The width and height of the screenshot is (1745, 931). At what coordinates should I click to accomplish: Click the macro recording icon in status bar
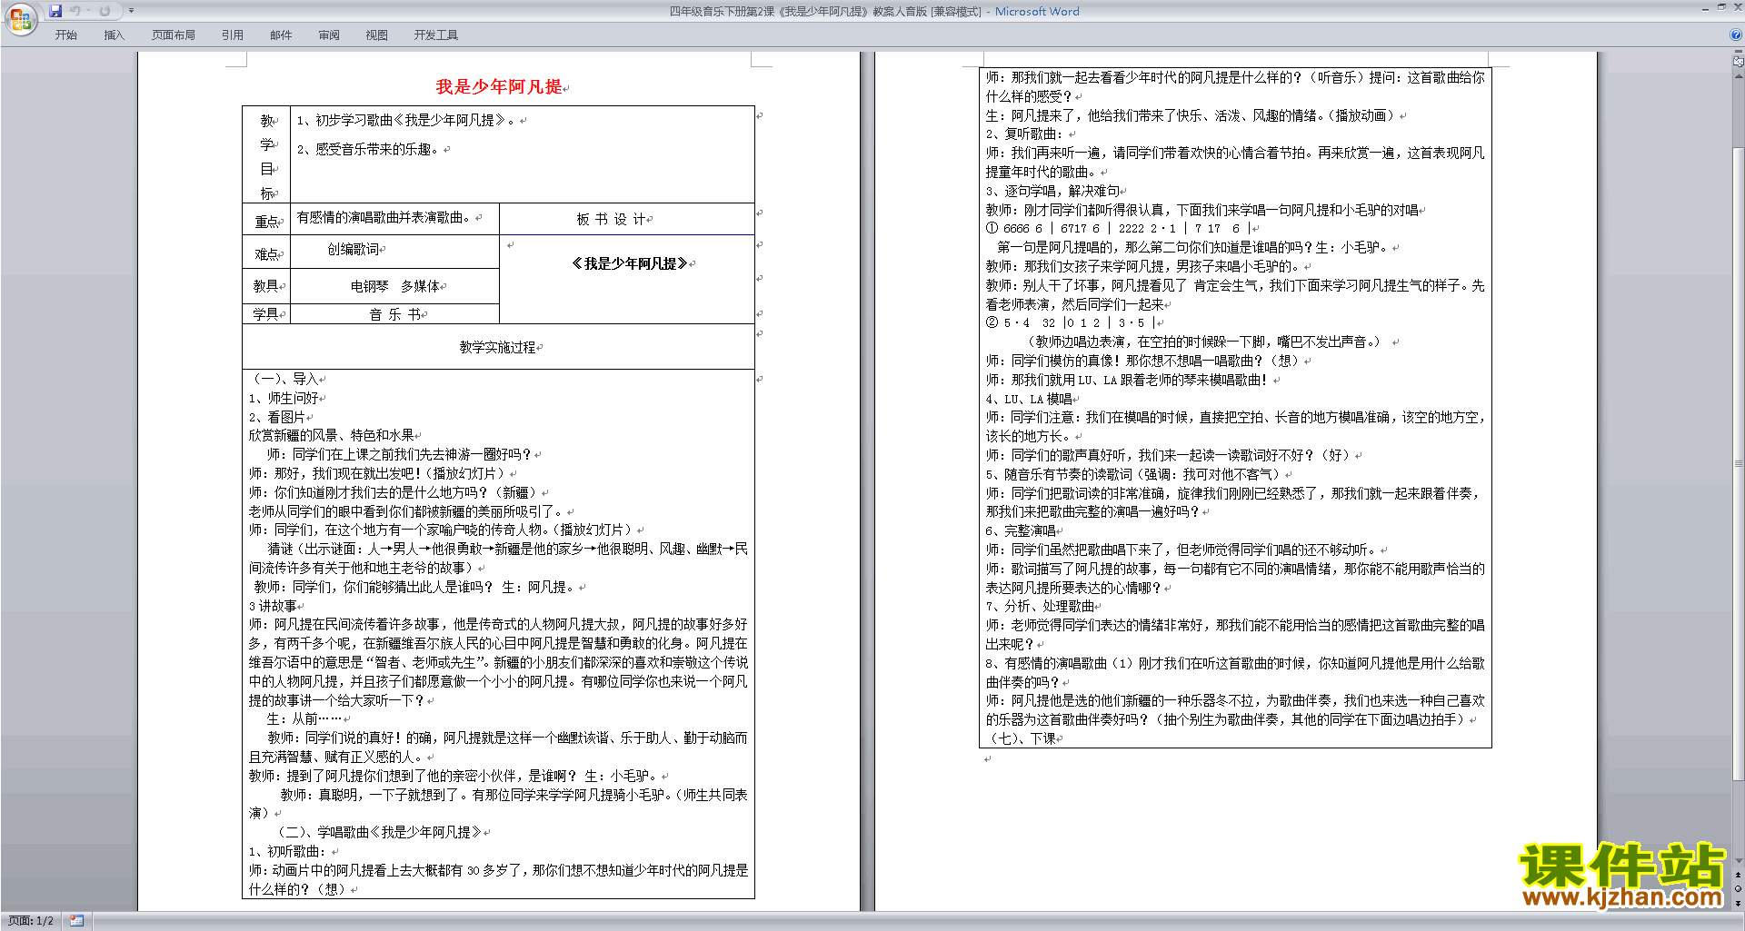point(77,921)
